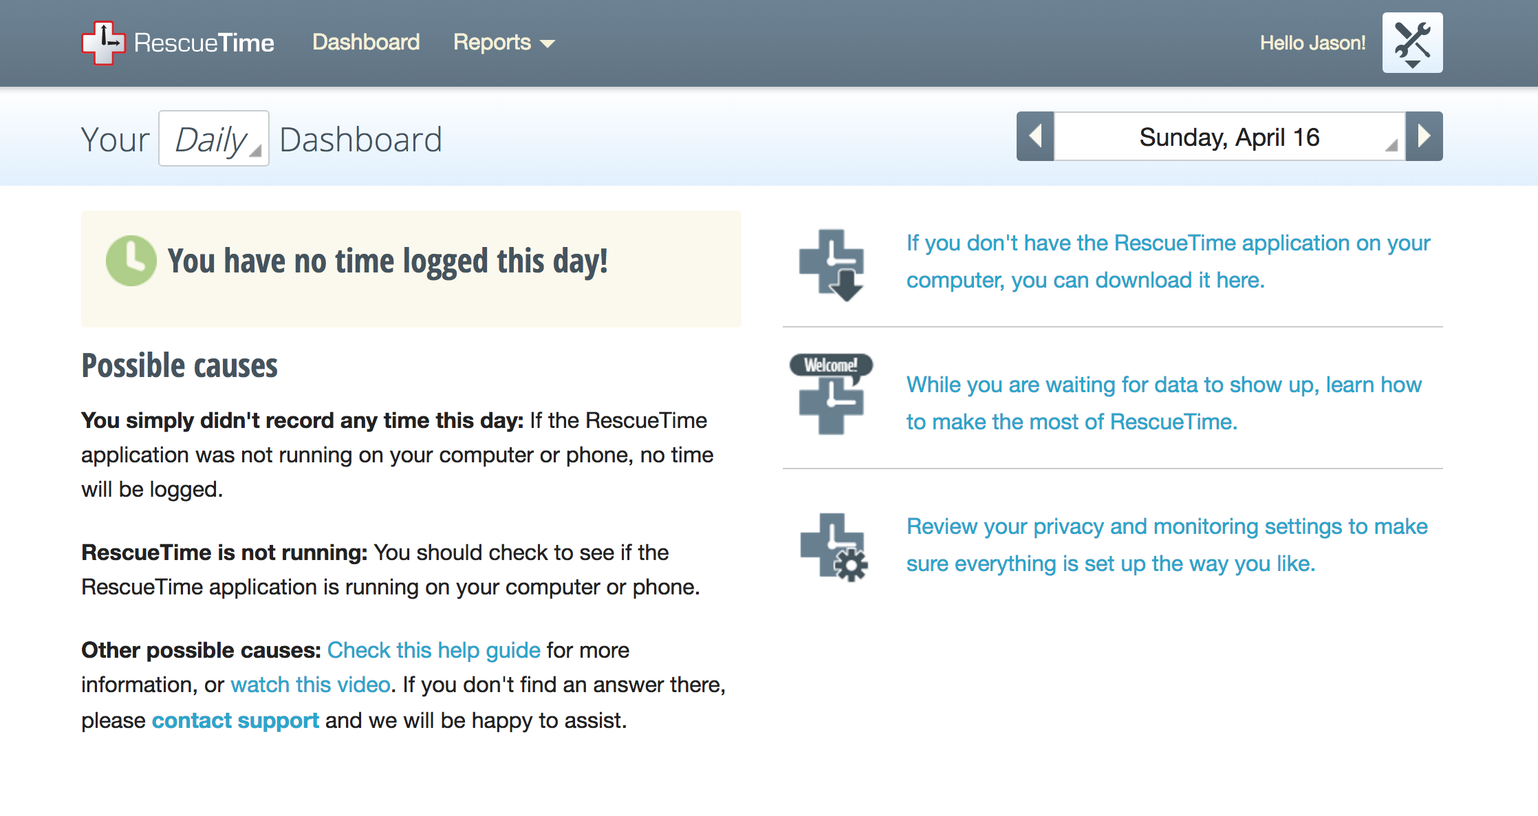
Task: Click the green clock icon
Action: tap(131, 261)
